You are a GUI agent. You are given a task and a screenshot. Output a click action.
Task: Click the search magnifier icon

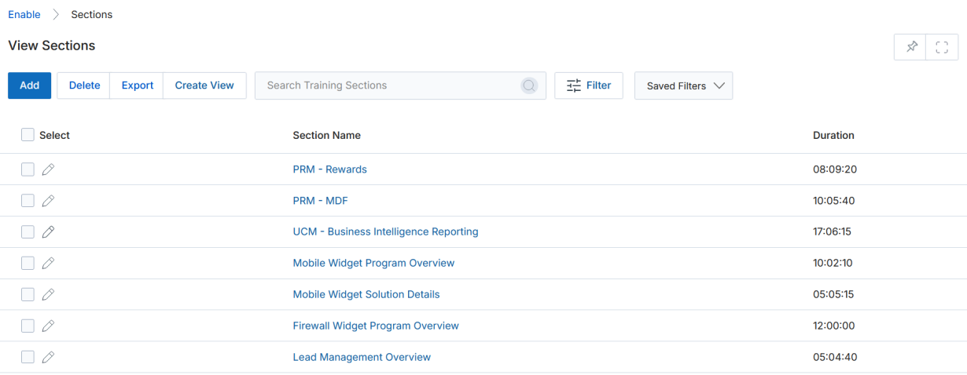[530, 86]
